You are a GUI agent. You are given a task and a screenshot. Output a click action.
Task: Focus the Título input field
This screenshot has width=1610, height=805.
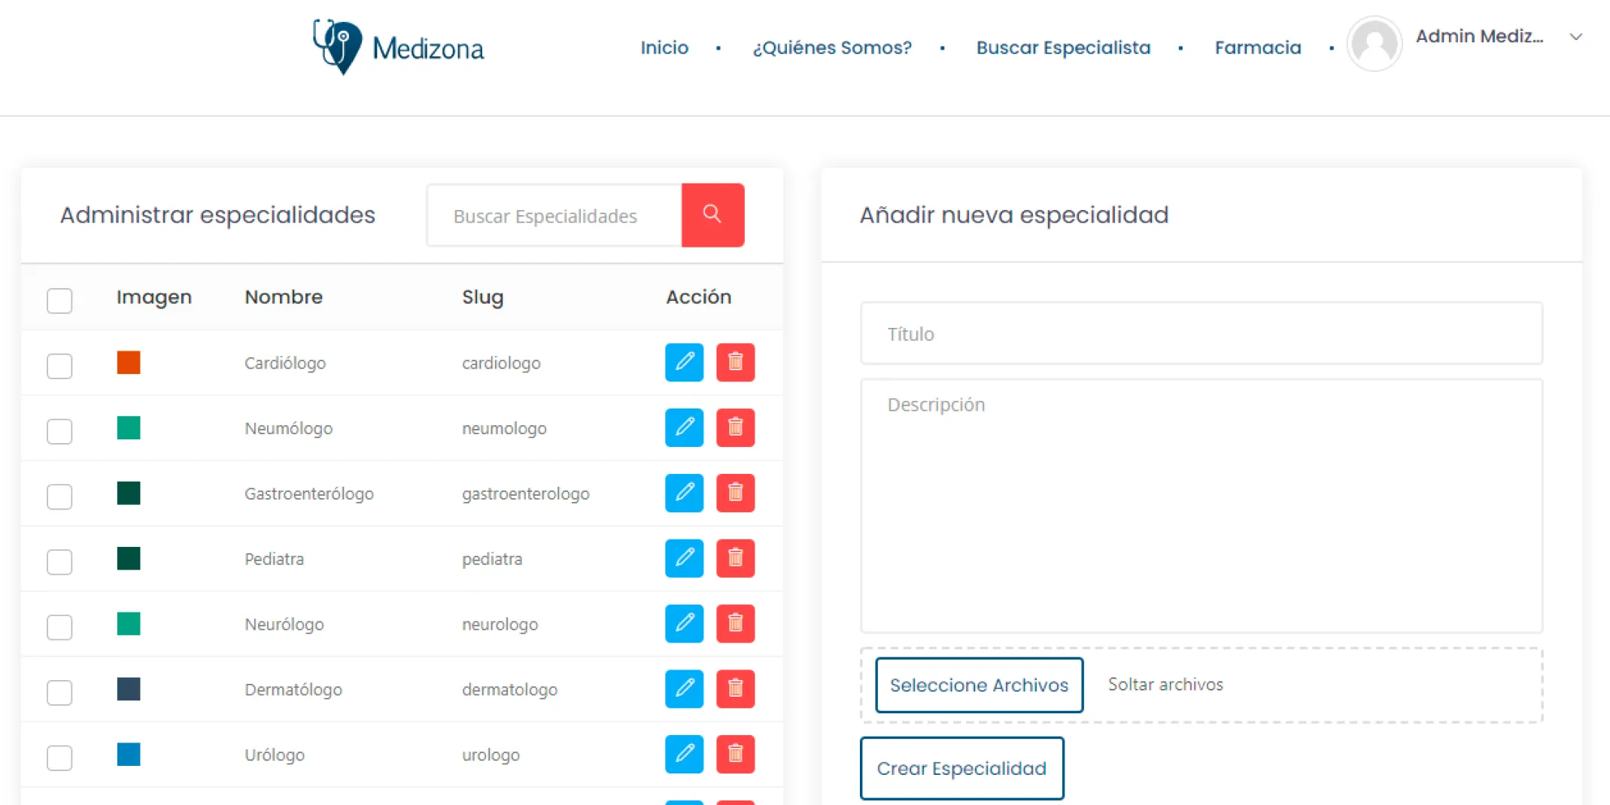coord(1201,333)
